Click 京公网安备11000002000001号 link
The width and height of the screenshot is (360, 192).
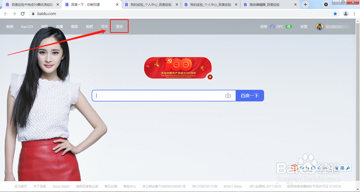(164, 186)
